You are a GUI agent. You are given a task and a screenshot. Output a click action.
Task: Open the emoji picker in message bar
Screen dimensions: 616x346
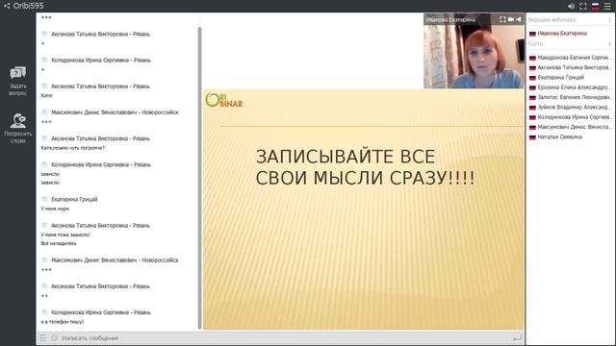coord(54,337)
